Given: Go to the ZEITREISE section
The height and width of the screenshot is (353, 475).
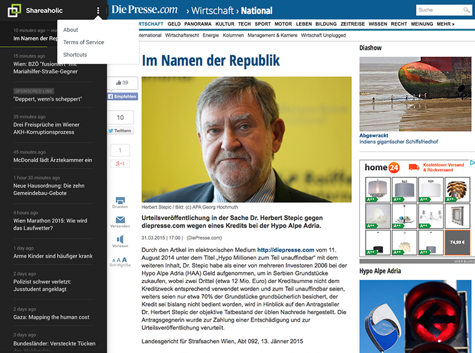Looking at the screenshot, I should tap(352, 24).
